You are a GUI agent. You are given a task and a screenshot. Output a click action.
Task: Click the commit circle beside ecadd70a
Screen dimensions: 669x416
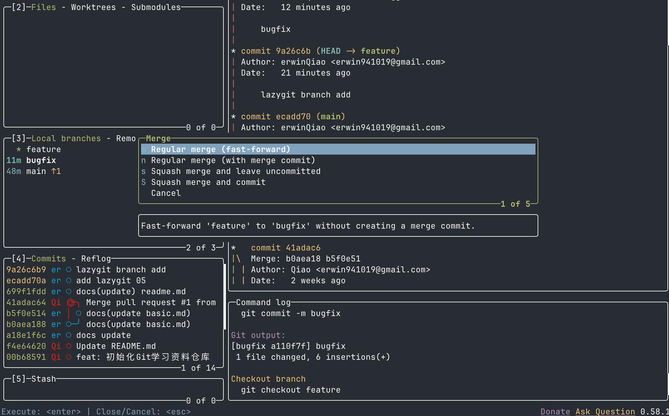69,280
